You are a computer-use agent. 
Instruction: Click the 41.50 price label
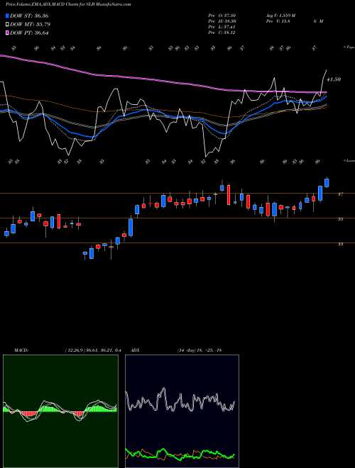tap(334, 79)
